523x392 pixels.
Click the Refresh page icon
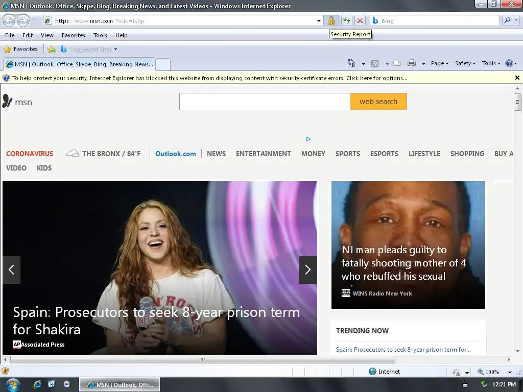point(347,20)
